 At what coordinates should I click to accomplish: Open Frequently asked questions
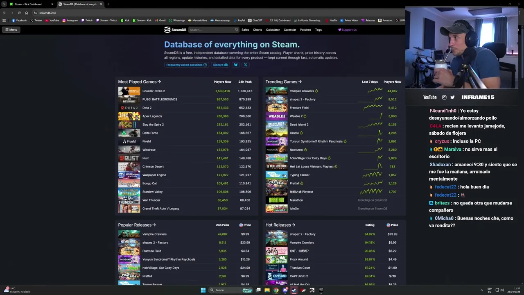point(186,65)
